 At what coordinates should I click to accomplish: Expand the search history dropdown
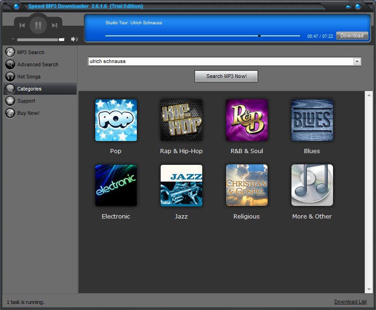357,61
